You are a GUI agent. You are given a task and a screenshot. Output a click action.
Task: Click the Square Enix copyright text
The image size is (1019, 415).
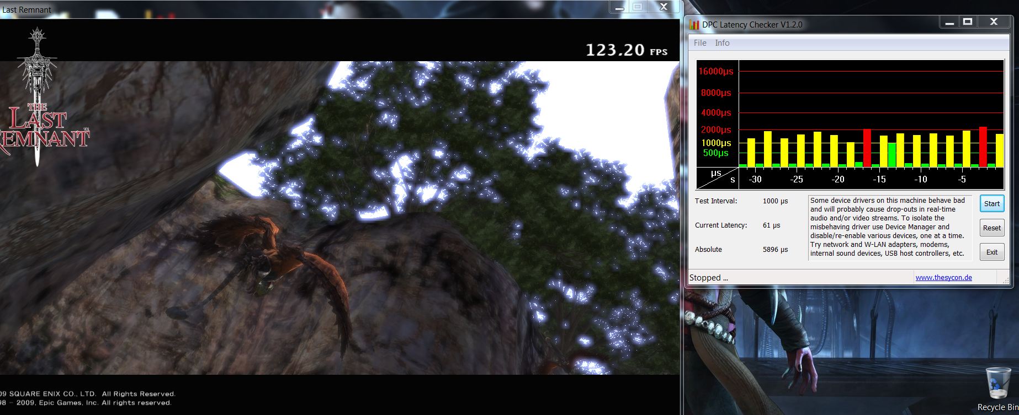tap(87, 394)
